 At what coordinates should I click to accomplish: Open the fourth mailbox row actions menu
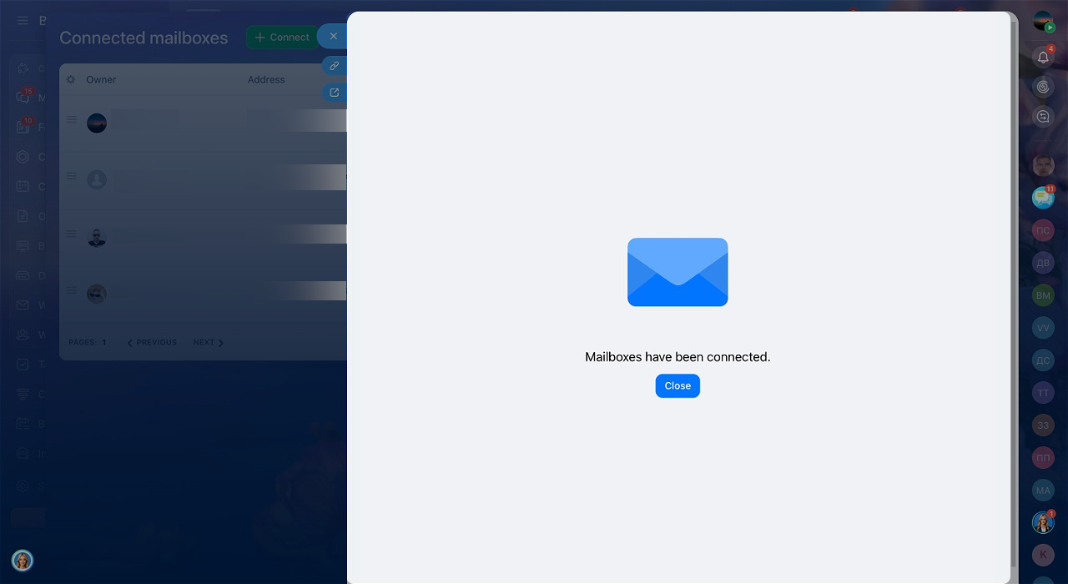point(72,290)
